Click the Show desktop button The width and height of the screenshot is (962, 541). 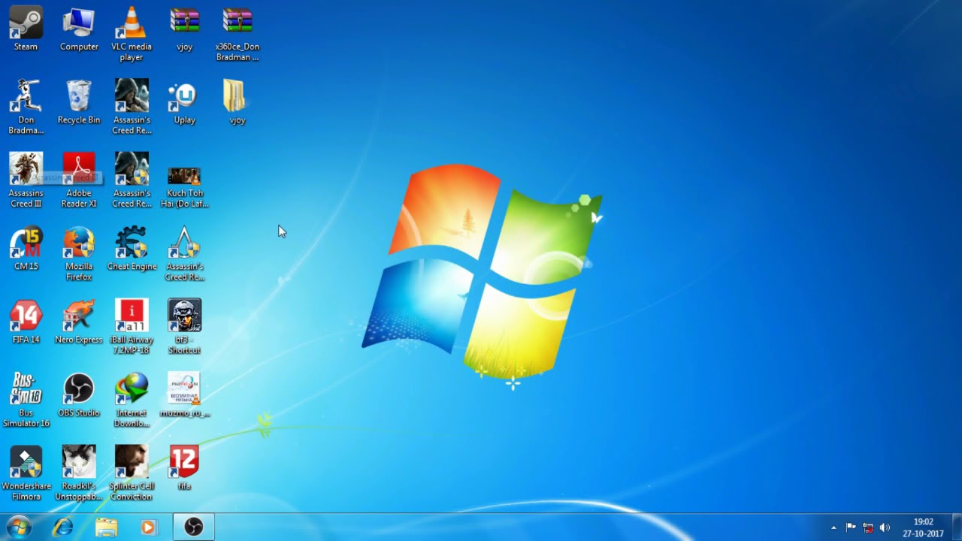tap(956, 527)
